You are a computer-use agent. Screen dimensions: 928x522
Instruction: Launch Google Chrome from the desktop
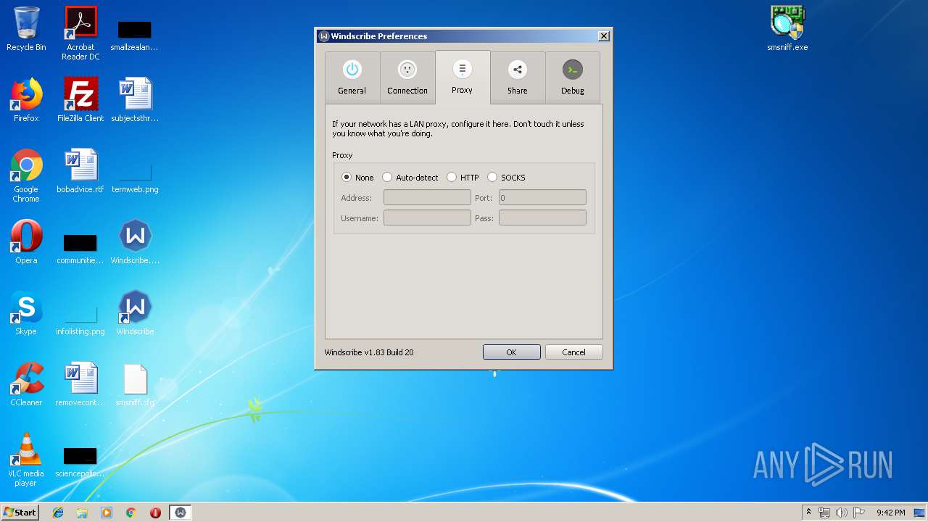point(26,175)
